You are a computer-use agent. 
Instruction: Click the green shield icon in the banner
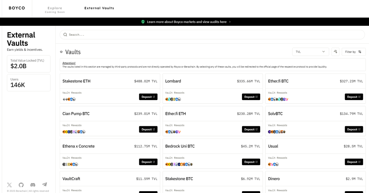coord(143,22)
